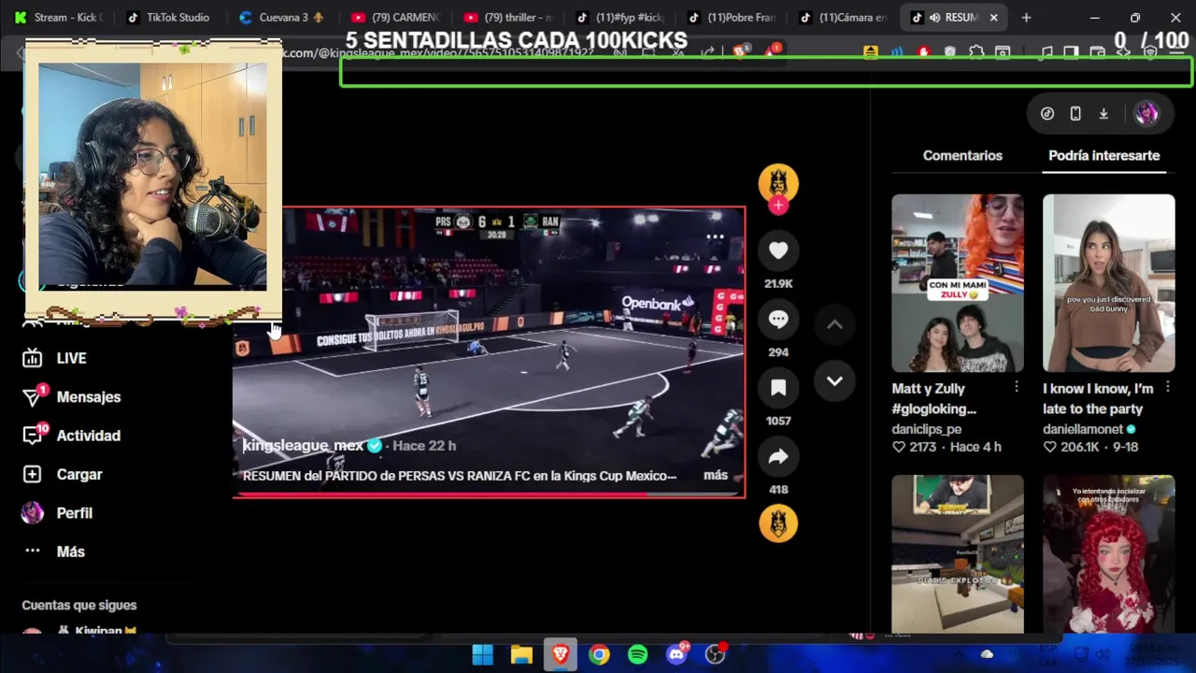Viewport: 1196px width, 673px height.
Task: Open Discord from taskbar
Action: tap(676, 654)
